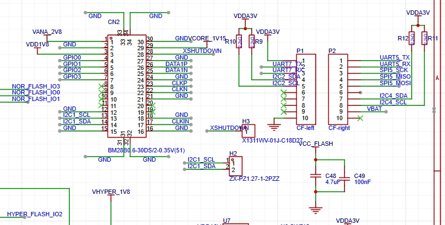The width and height of the screenshot is (445, 225).
Task: Click the GPIO3 net label
Action: click(72, 76)
